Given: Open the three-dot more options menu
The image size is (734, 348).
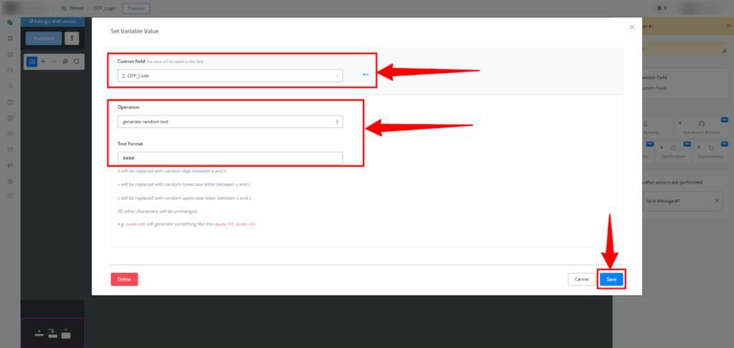Looking at the screenshot, I should pyautogui.click(x=71, y=38).
